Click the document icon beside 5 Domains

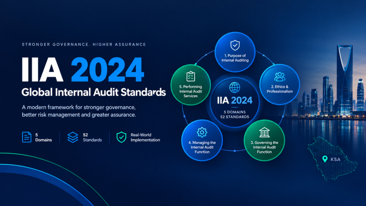(26, 137)
